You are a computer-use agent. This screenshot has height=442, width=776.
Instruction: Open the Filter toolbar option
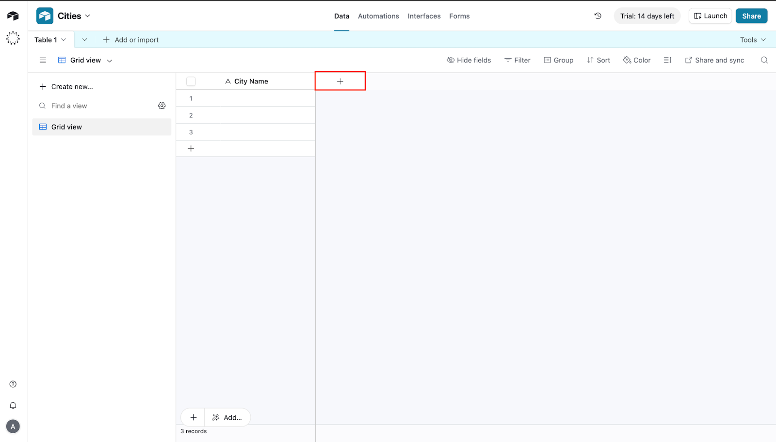pos(517,60)
